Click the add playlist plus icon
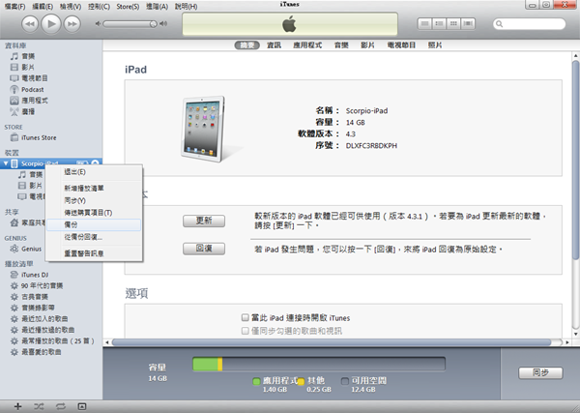This screenshot has height=413, width=580. (17, 406)
